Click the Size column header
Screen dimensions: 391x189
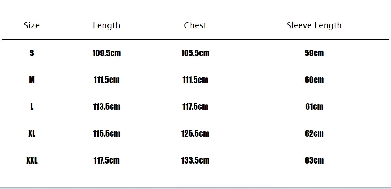[x=32, y=25]
